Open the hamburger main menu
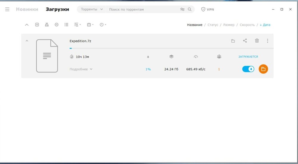 7,9
